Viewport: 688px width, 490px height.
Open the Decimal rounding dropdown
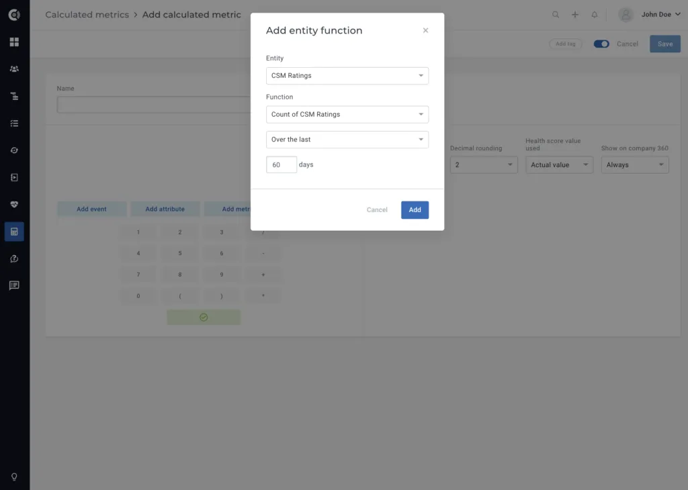(x=484, y=165)
